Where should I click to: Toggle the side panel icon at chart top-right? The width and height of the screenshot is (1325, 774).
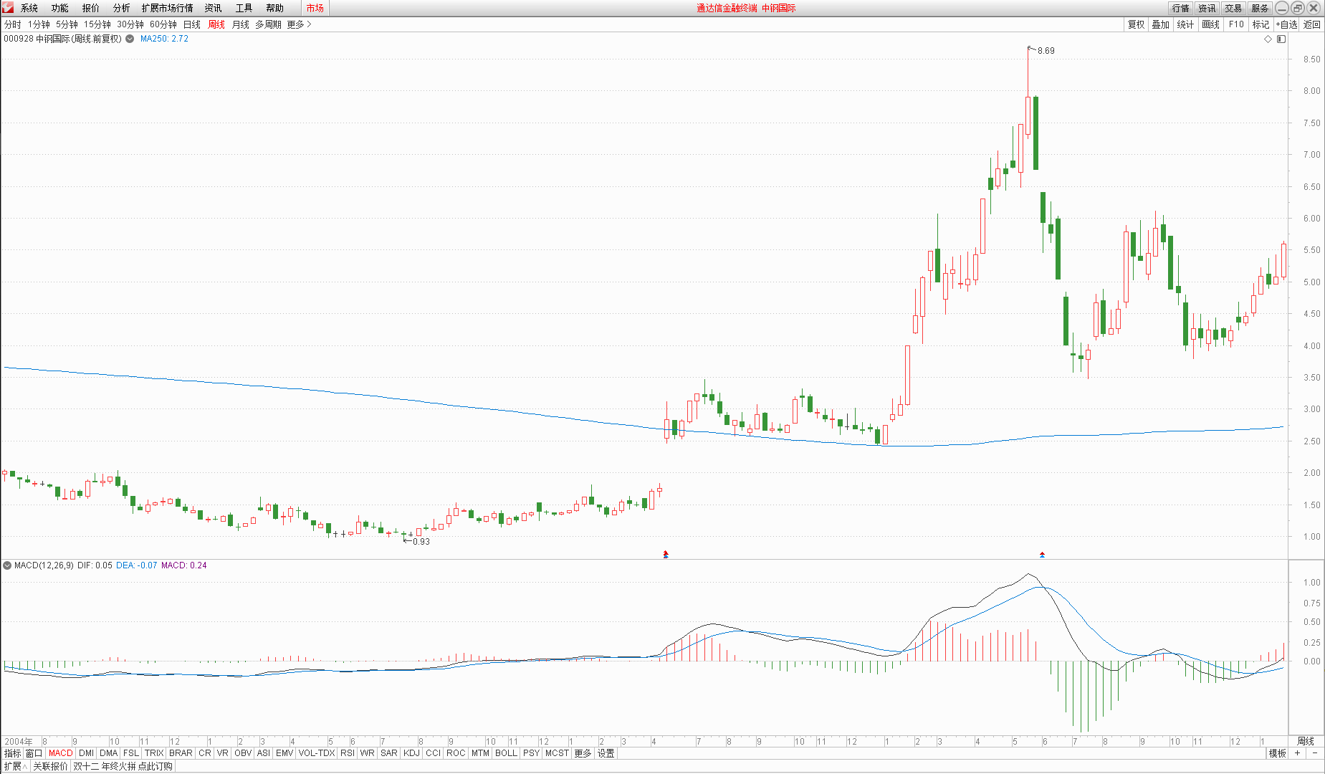1281,39
